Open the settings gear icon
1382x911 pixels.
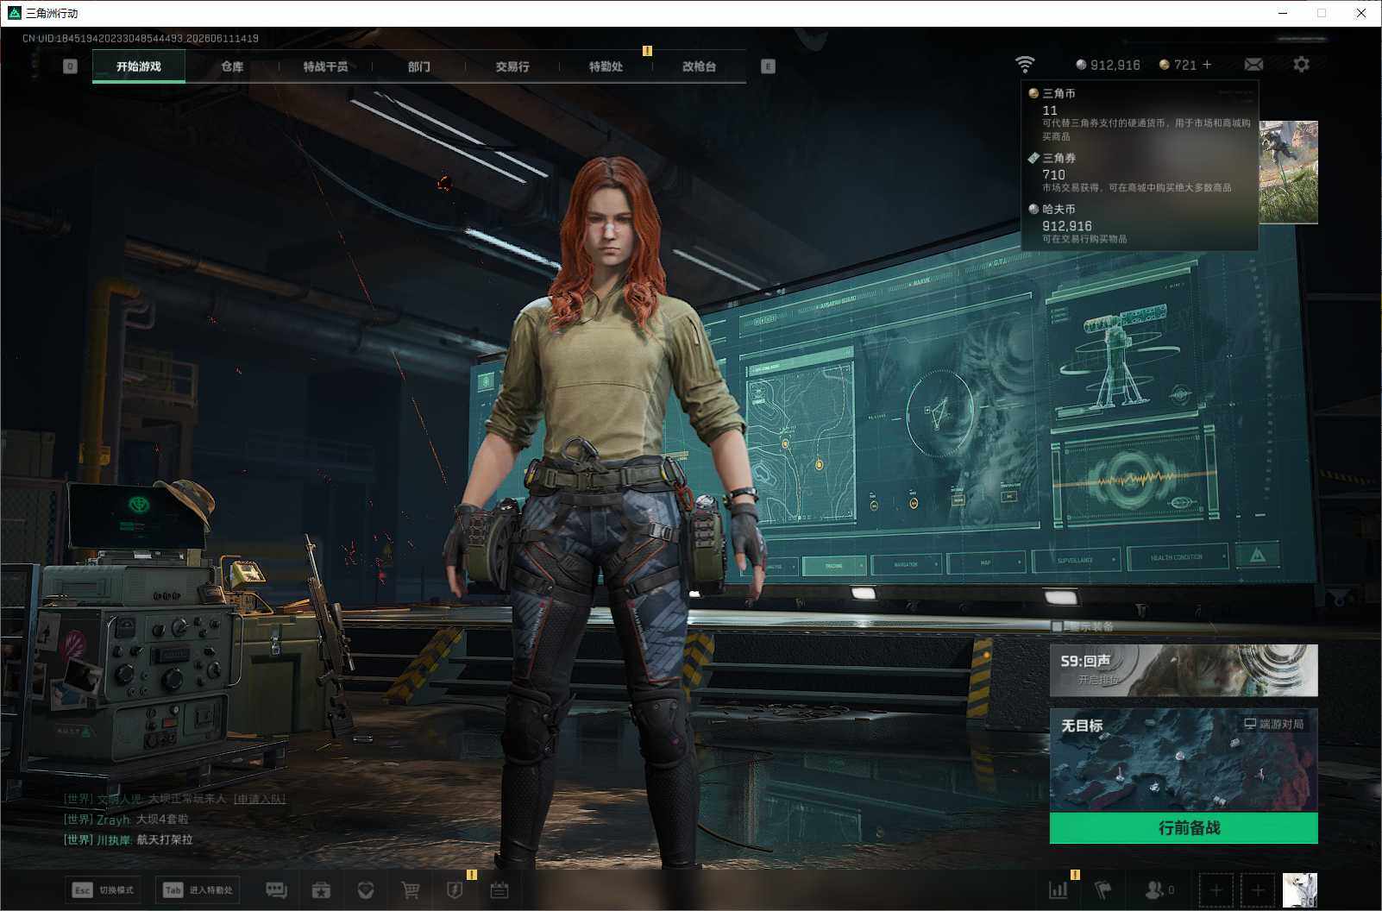tap(1301, 65)
